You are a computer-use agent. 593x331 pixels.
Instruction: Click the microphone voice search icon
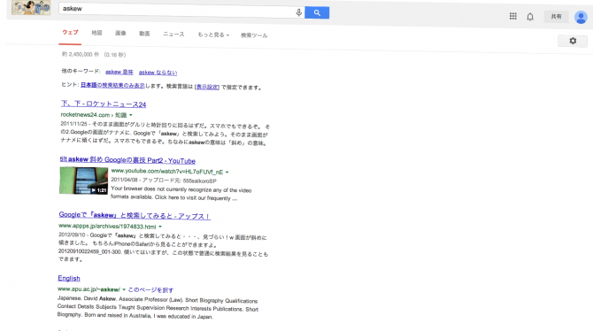299,12
